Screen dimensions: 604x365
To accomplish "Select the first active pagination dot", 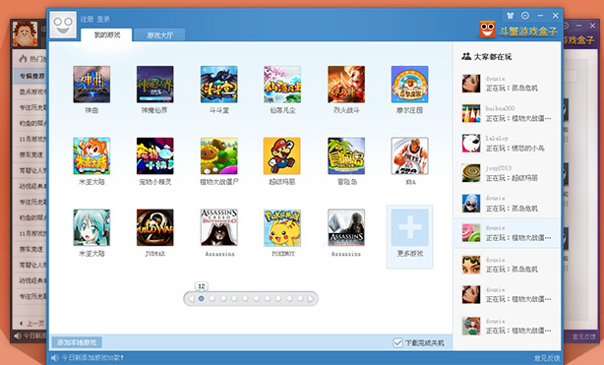I will tap(201, 299).
